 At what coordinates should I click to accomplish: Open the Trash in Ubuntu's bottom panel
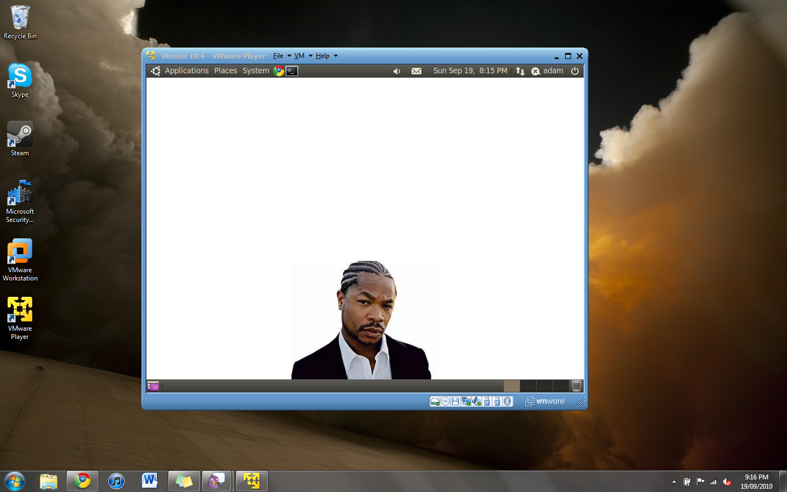576,386
